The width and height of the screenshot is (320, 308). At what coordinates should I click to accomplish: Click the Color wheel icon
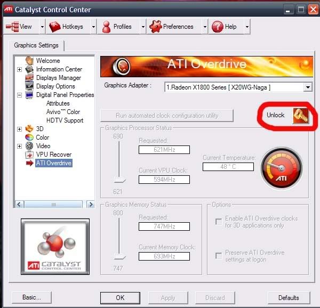tap(29, 137)
